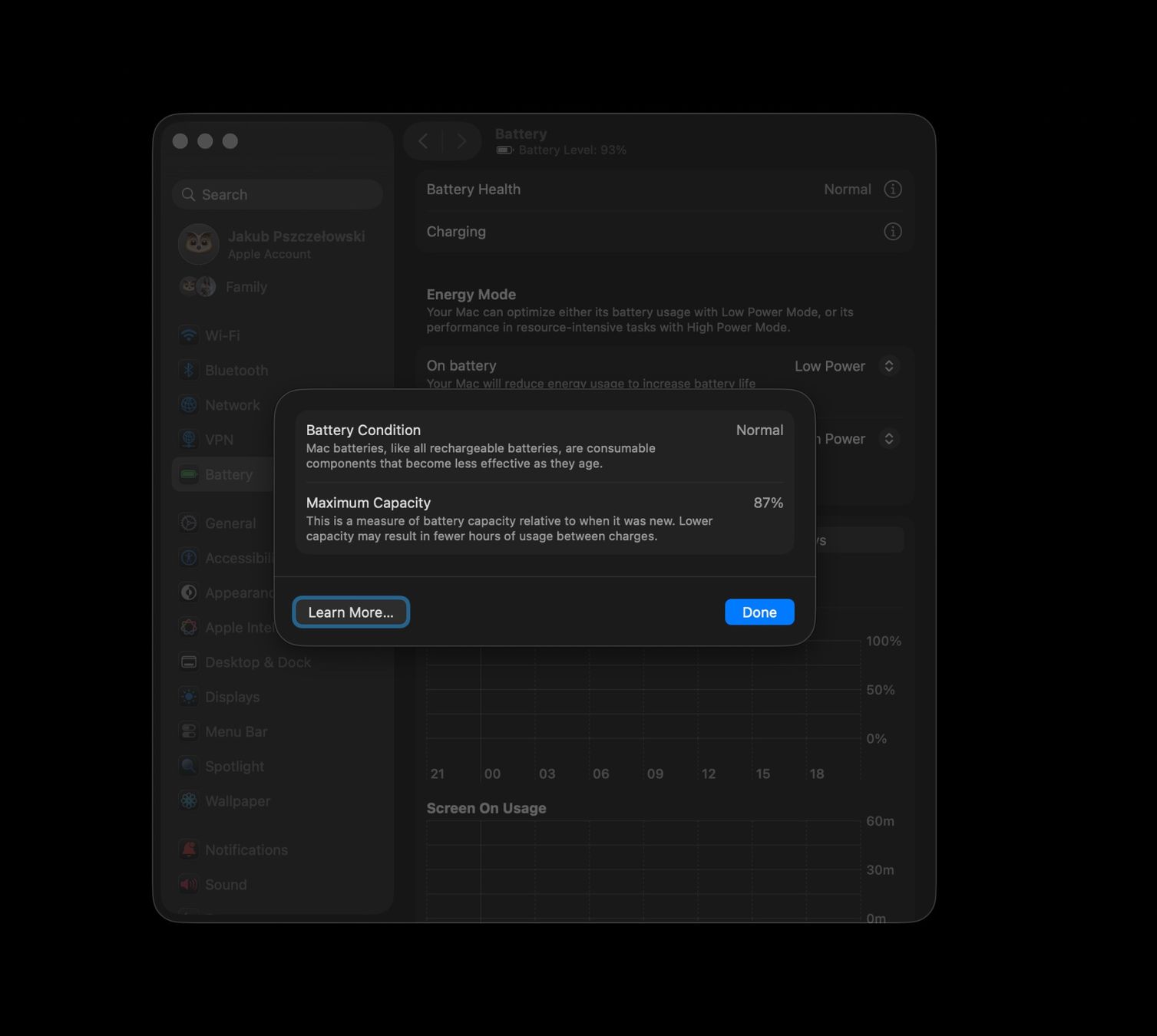The image size is (1157, 1036).
Task: Click the '87%' capacity value
Action: point(769,503)
